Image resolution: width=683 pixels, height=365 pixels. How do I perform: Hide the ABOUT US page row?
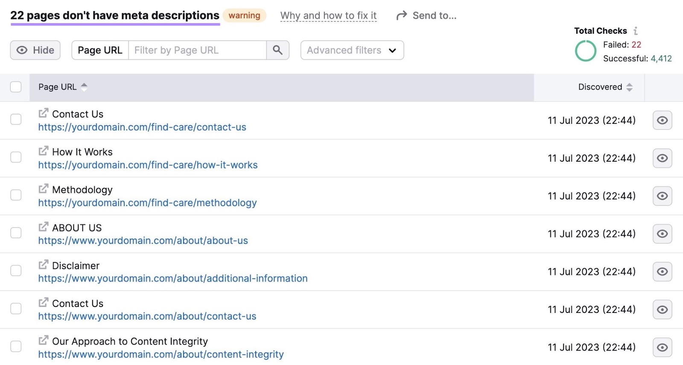662,234
